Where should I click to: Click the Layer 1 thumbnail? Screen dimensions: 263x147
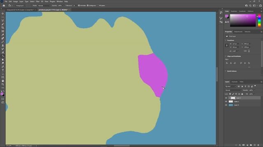coord(231,102)
